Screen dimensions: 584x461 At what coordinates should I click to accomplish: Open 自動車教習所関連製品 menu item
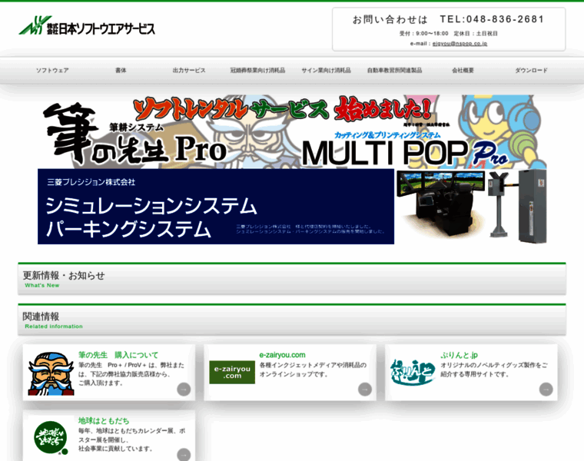394,71
